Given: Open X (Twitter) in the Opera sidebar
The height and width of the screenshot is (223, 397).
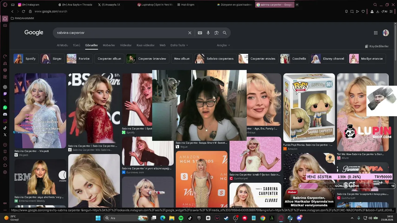Looking at the screenshot, I should coord(5,135).
